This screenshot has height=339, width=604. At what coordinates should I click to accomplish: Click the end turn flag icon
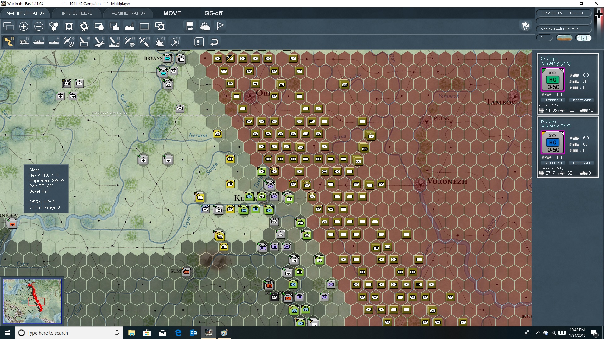(x=220, y=26)
